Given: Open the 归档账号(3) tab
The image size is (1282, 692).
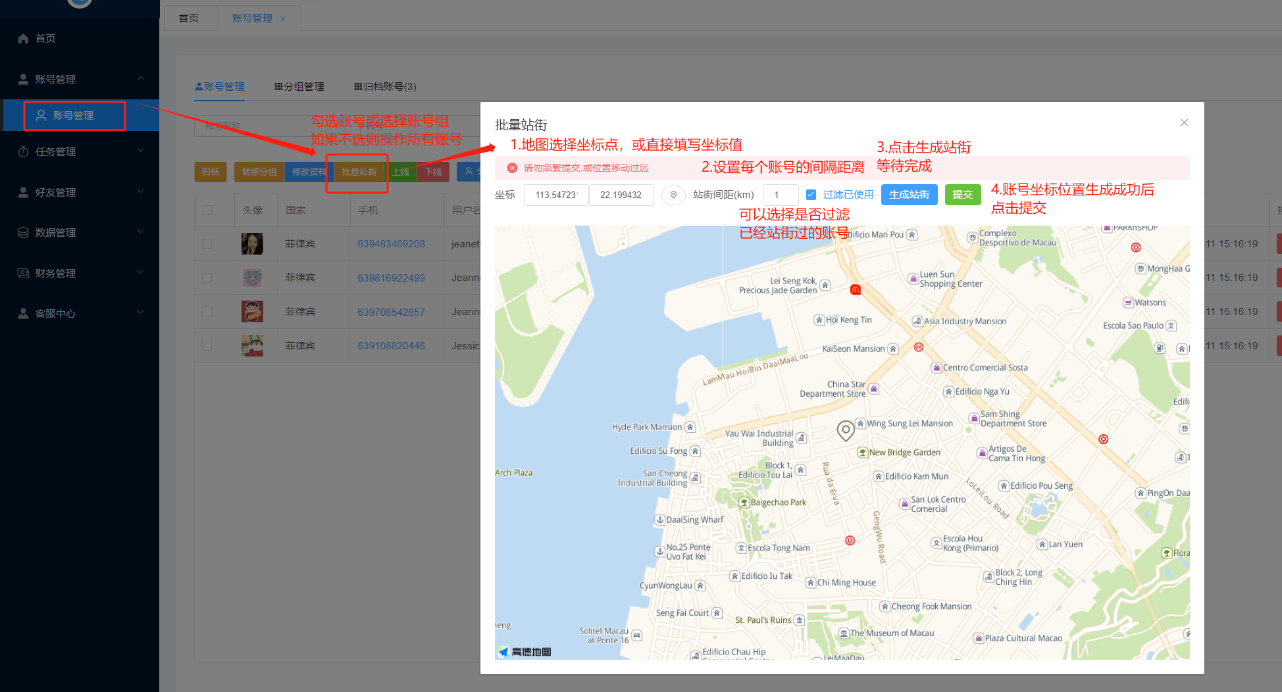Looking at the screenshot, I should pos(386,87).
